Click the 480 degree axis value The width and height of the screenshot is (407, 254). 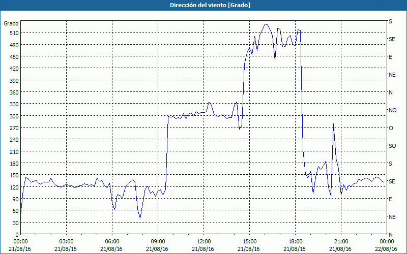pyautogui.click(x=14, y=45)
